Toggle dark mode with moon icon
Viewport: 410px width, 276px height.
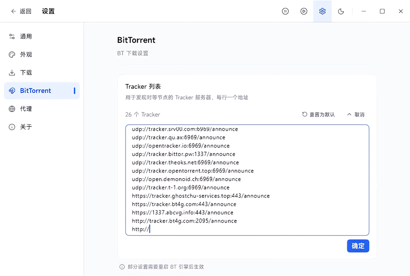coord(341,11)
